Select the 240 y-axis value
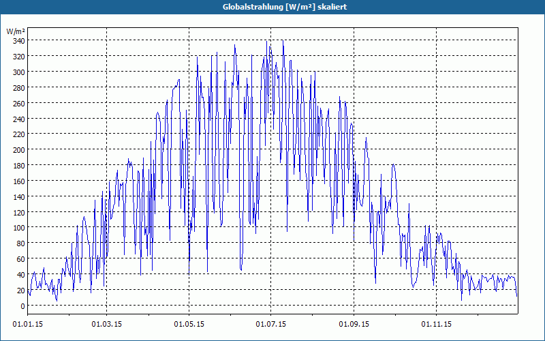545x341 pixels. [x=19, y=119]
